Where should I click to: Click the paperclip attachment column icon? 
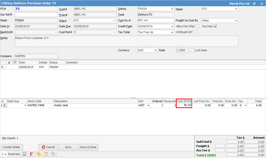tap(9, 62)
